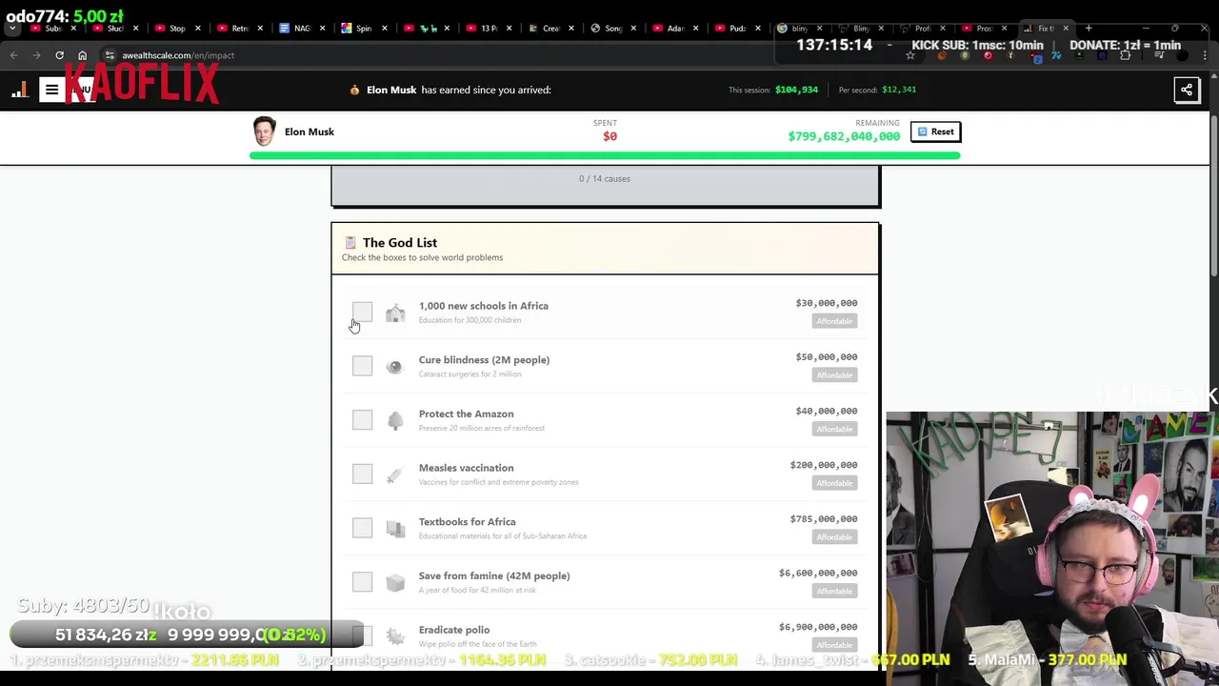Viewport: 1219px width, 686px height.
Task: Click the '0 / 14 causes' counter text
Action: [605, 178]
